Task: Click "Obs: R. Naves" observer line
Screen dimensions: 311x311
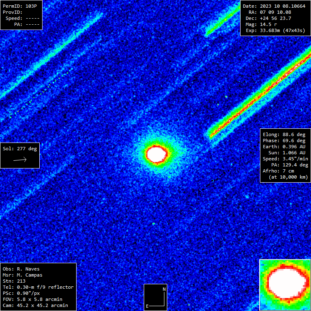Action: (21, 269)
